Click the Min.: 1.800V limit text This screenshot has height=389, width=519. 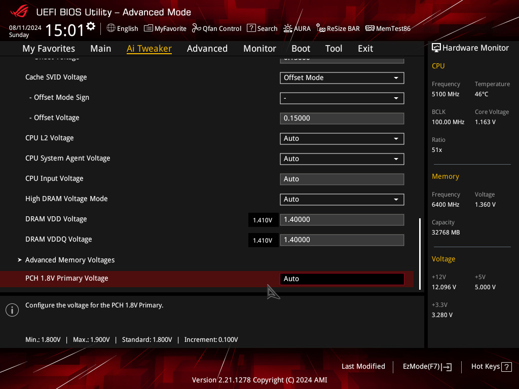43,340
